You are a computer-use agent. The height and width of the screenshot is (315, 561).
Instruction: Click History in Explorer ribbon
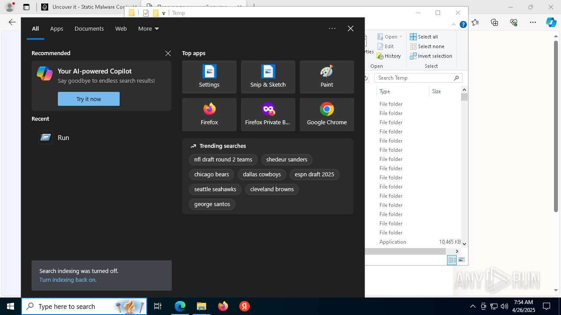[x=389, y=56]
